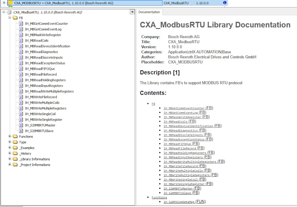
Task: Click the IH_MBWriteSingleCoil block icon
Action: [x=21, y=114]
